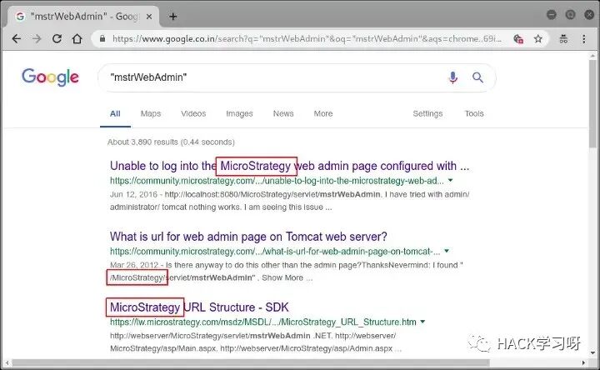Open result 'What is url for web admin page on Tomcat'
Viewport: 600px width, 370px height.
point(248,237)
